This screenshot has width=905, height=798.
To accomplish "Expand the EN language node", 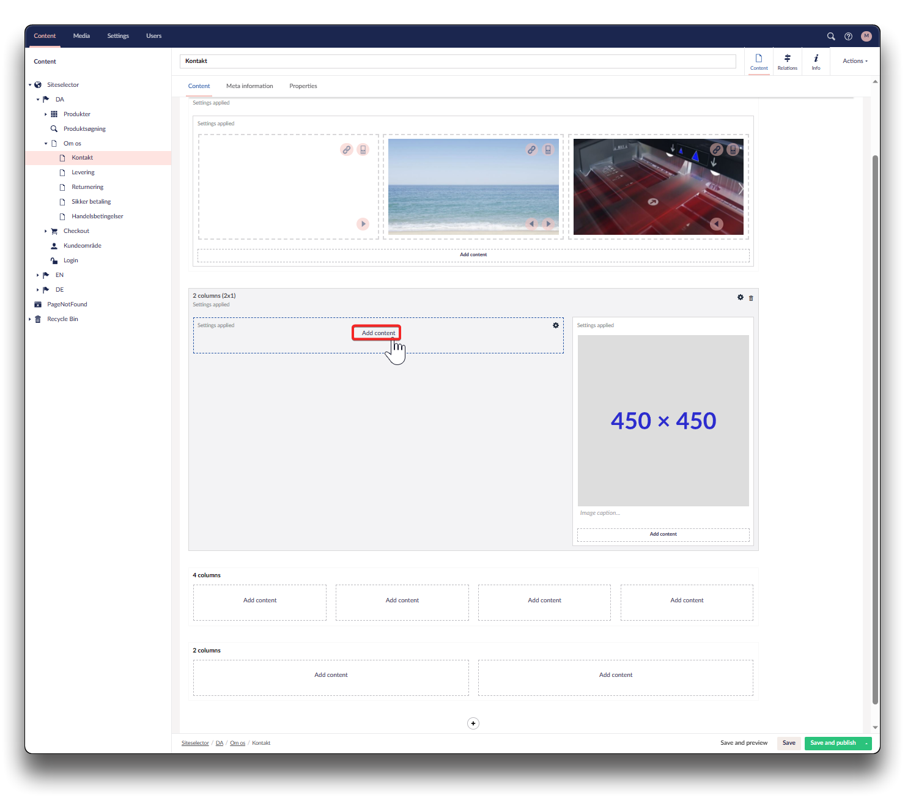I will tap(37, 275).
